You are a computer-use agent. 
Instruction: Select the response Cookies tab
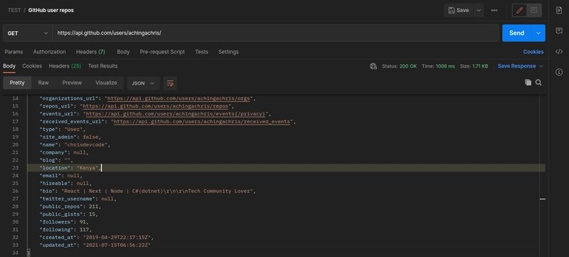[x=32, y=66]
